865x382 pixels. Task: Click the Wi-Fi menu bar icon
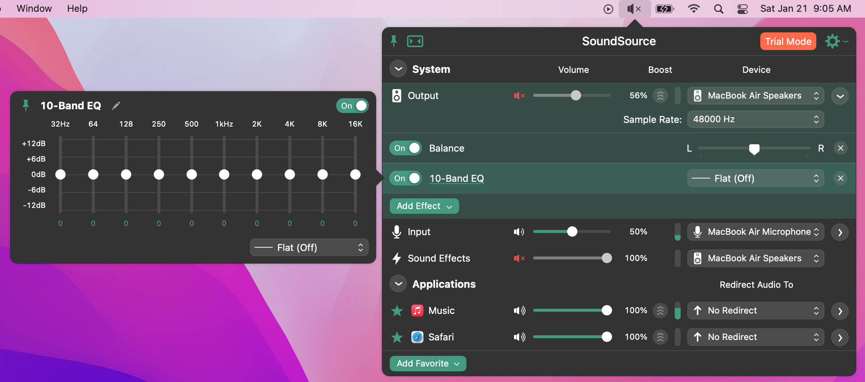694,8
